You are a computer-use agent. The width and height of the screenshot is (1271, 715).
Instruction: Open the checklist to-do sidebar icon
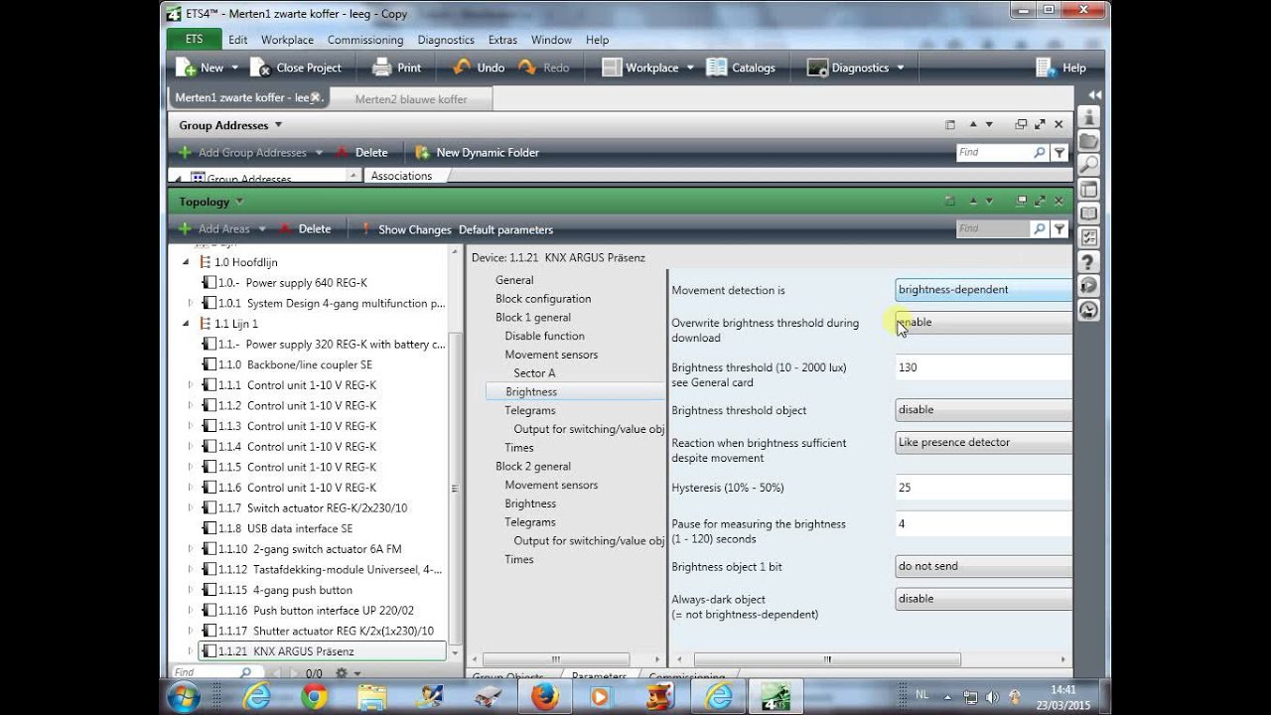pos(1089,237)
